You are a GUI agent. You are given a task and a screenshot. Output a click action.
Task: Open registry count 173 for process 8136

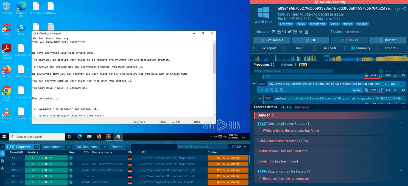pyautogui.click(x=385, y=90)
